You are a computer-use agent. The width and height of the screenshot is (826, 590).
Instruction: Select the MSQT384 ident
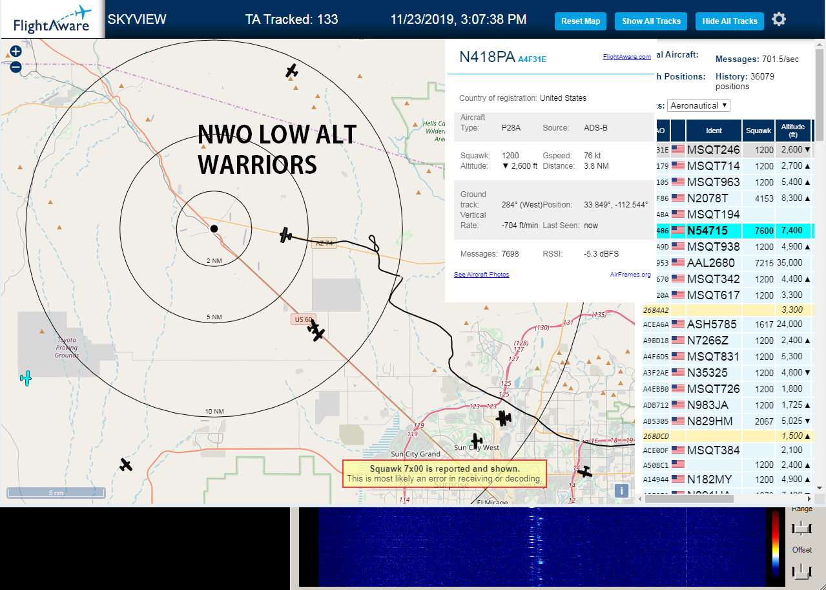tap(714, 450)
